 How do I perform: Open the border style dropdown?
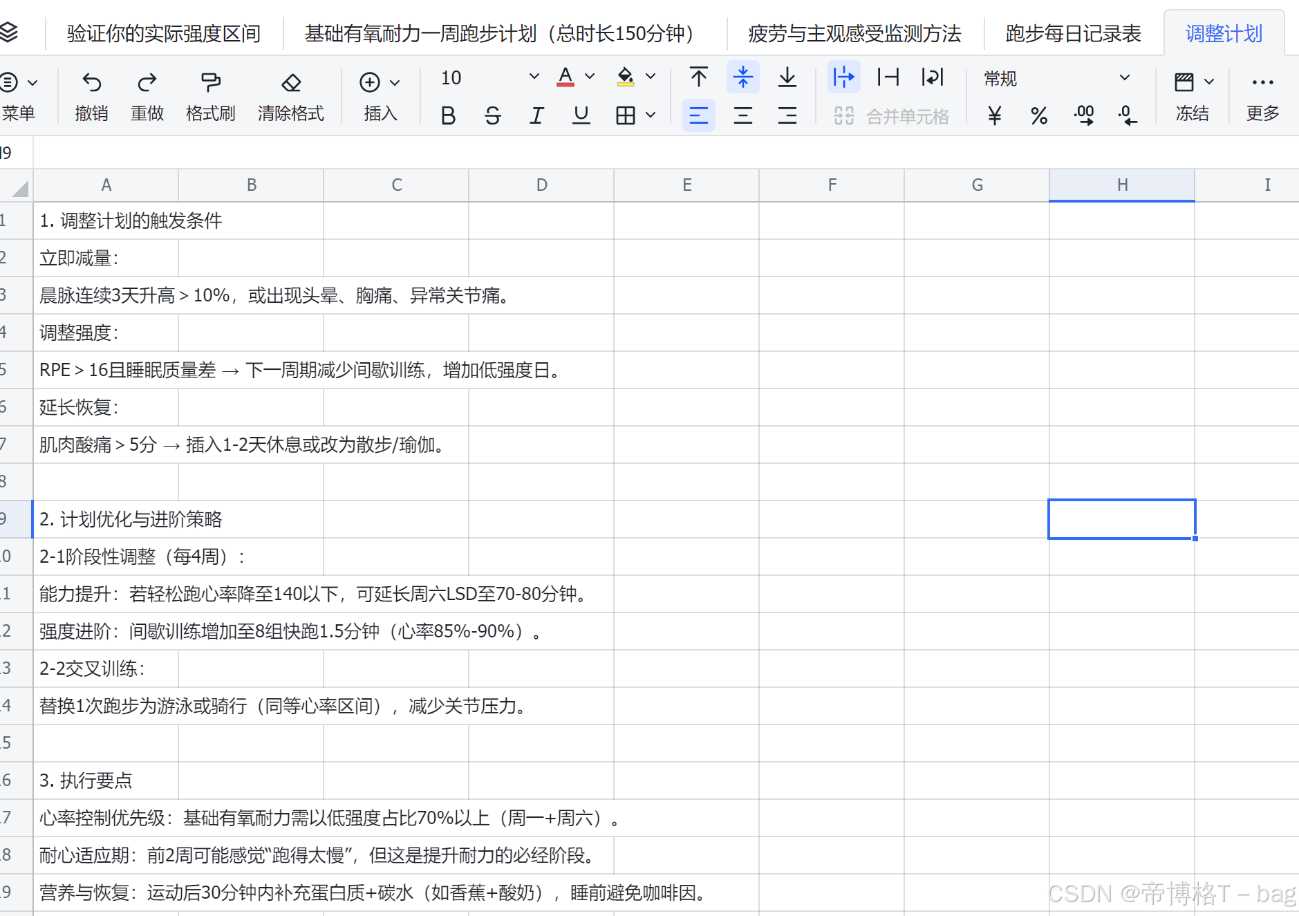pos(650,115)
